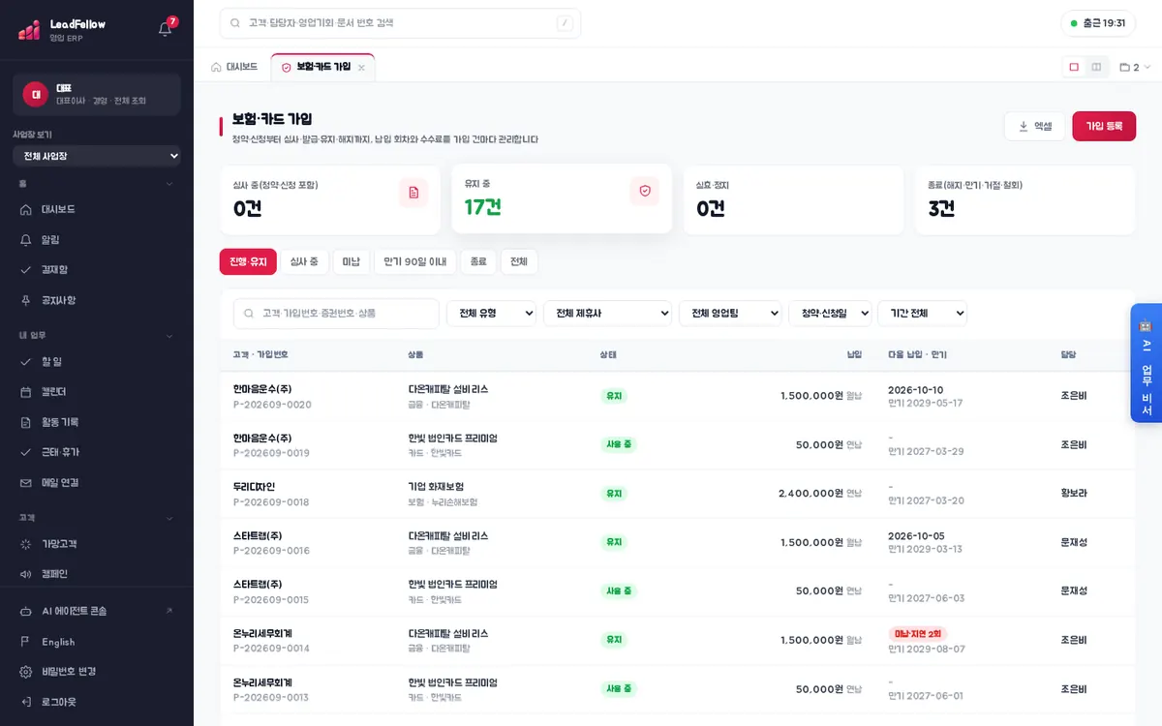Screen dimensions: 1162x726
Task: Select the 미납 filter chip
Action: pyautogui.click(x=352, y=261)
